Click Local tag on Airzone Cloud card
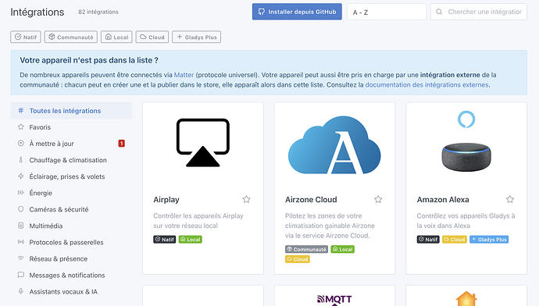Viewport: 539px width, 306px height. [x=343, y=249]
